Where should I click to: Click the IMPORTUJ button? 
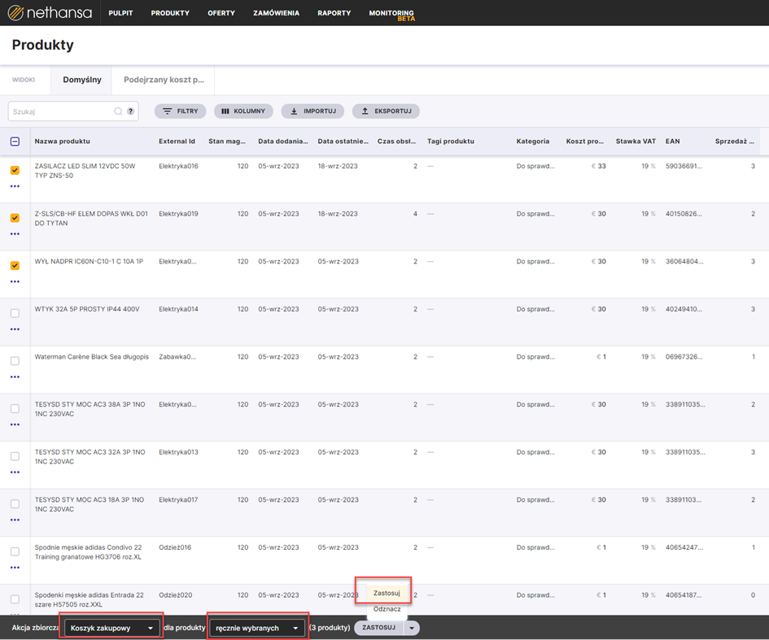[x=313, y=111]
